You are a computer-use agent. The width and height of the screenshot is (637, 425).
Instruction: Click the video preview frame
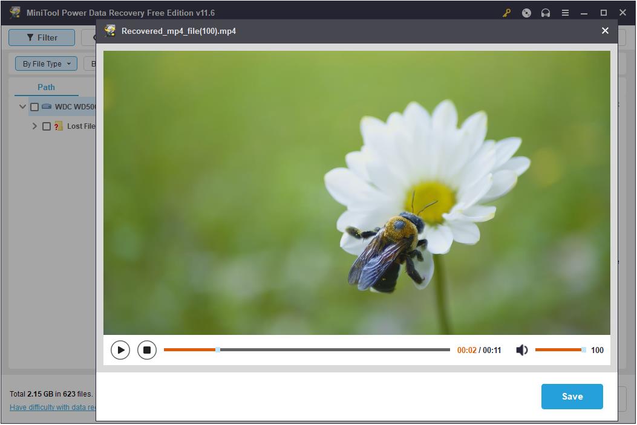click(357, 193)
